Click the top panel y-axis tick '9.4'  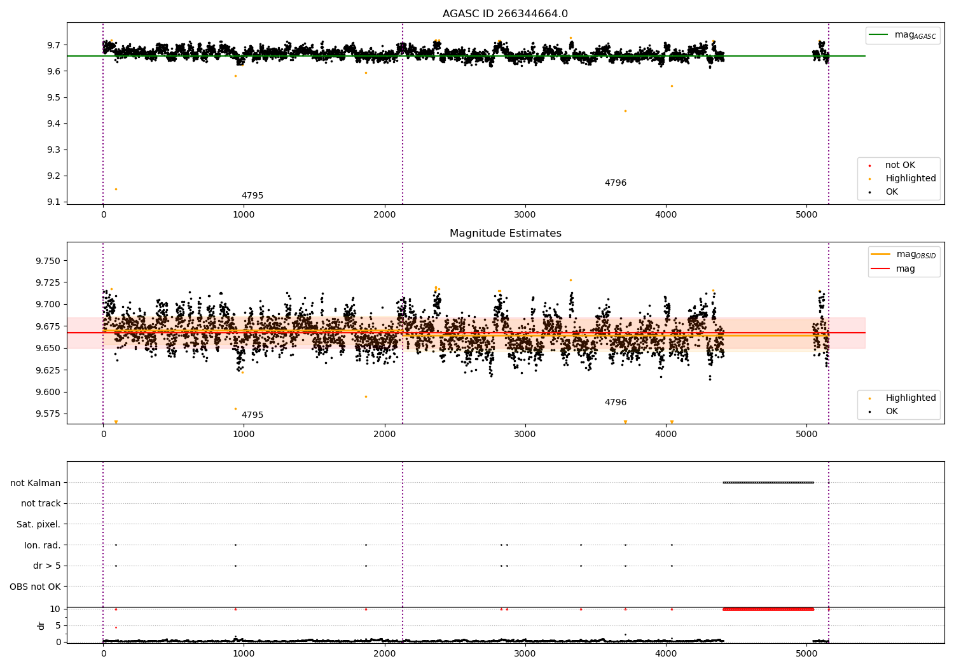[x=54, y=123]
